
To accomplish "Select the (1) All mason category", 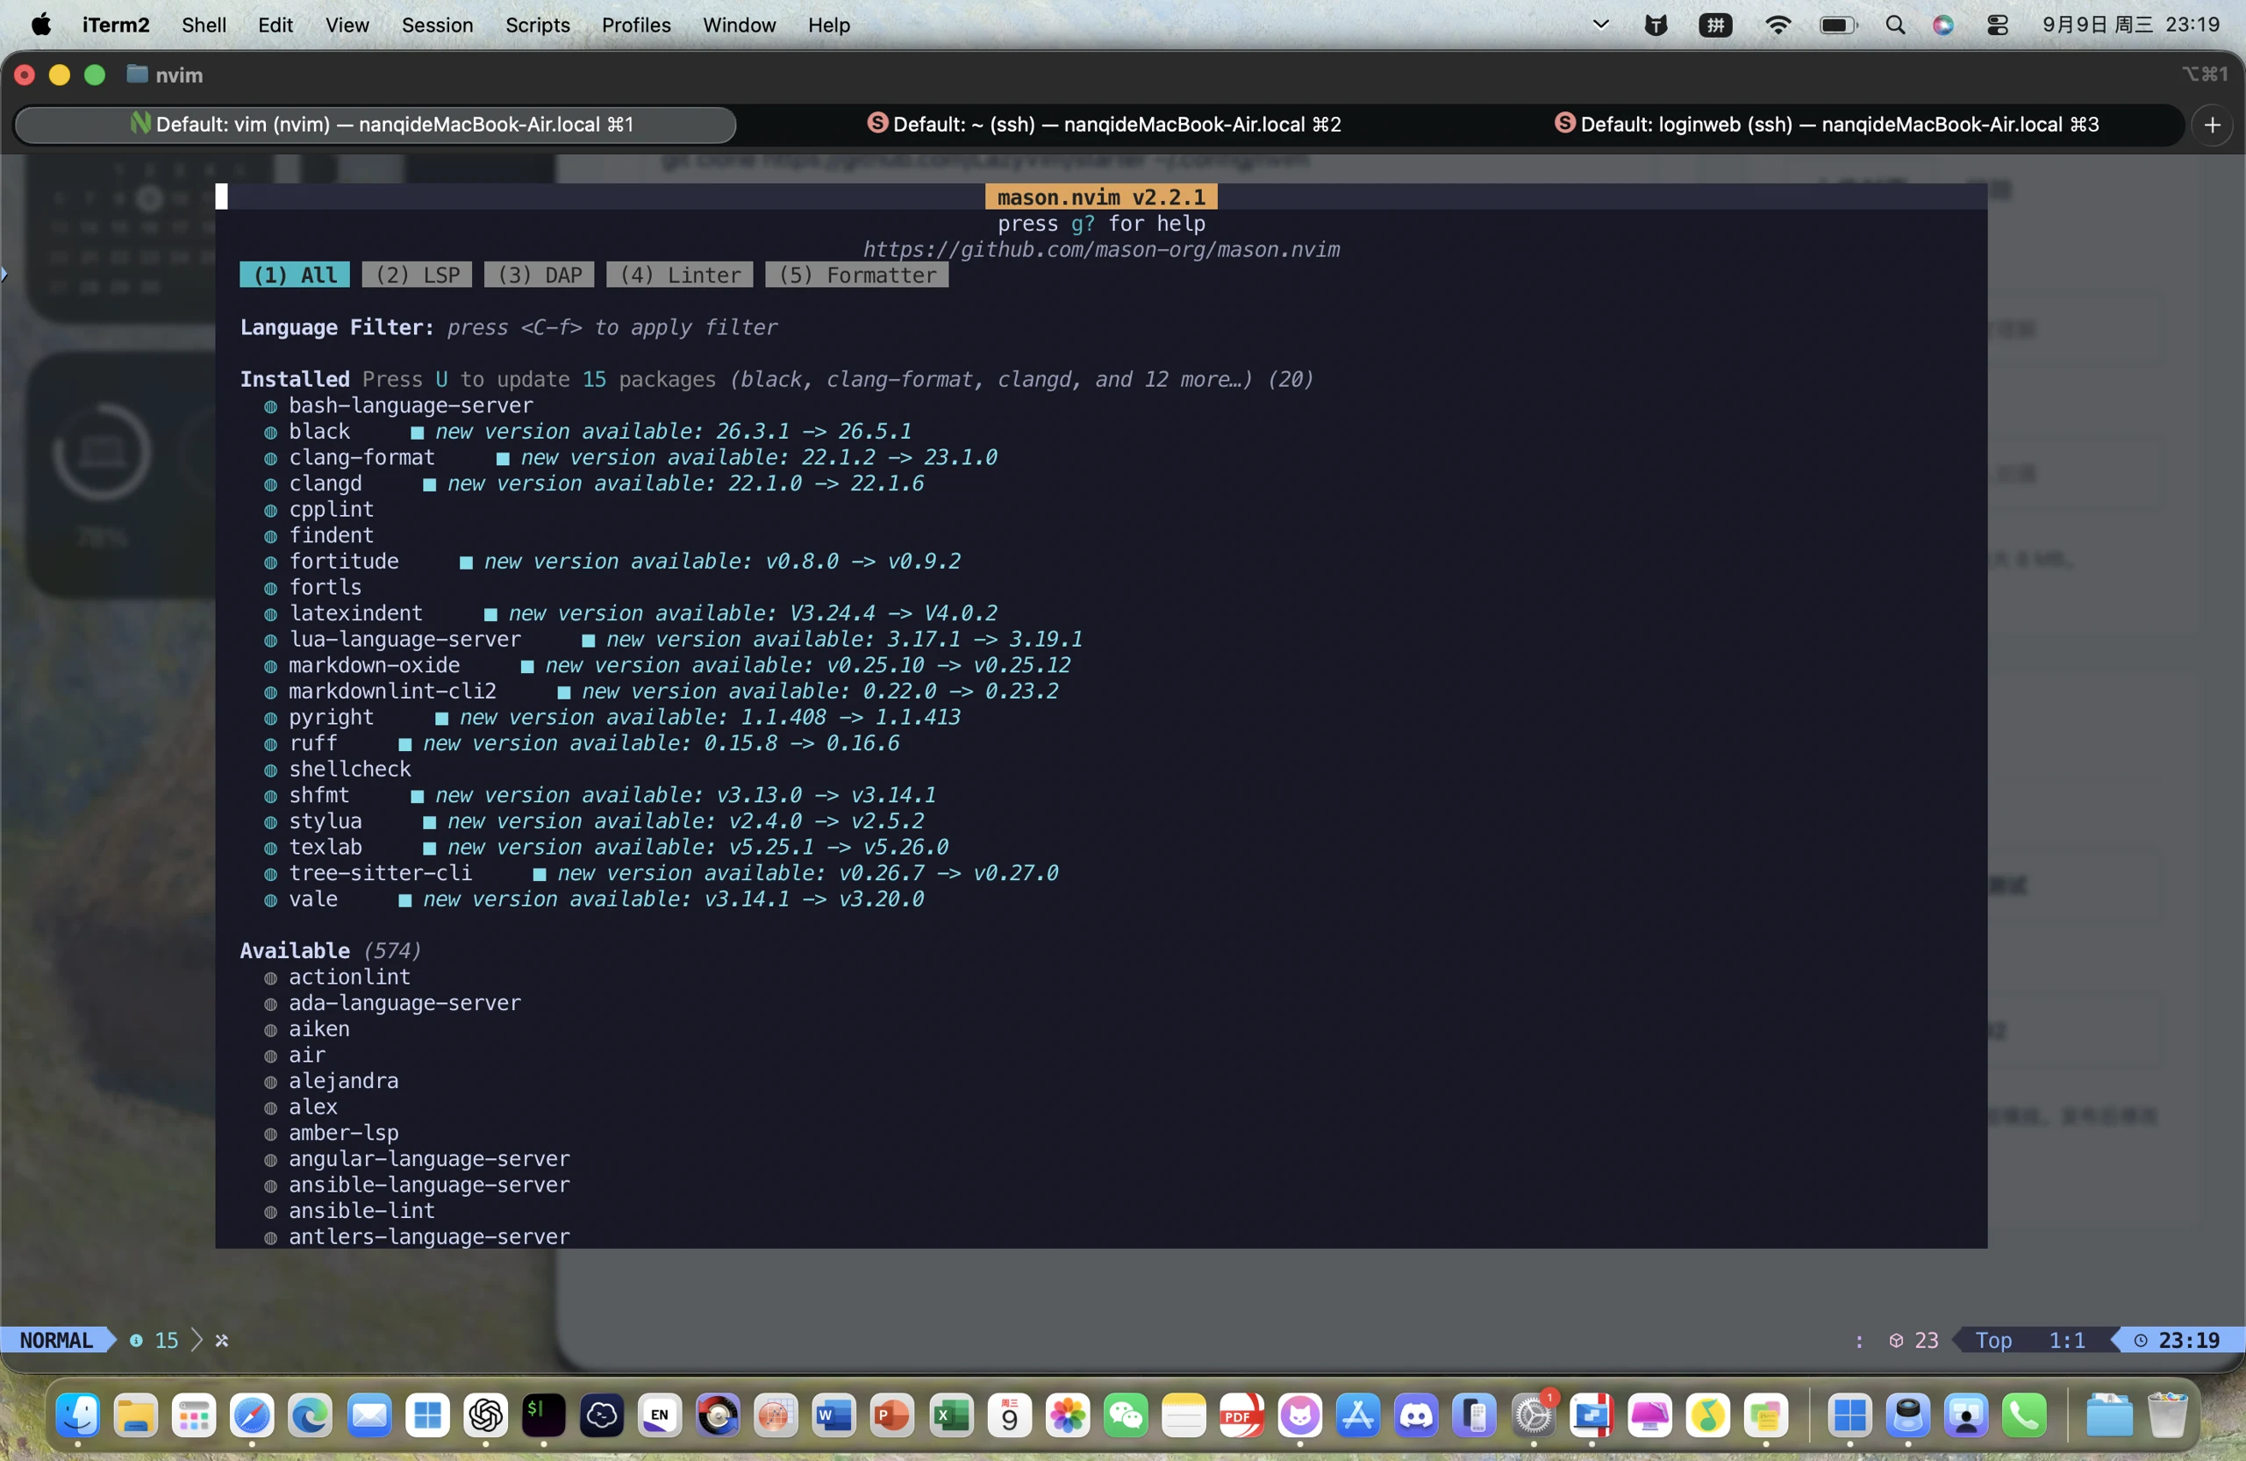I will [x=295, y=275].
